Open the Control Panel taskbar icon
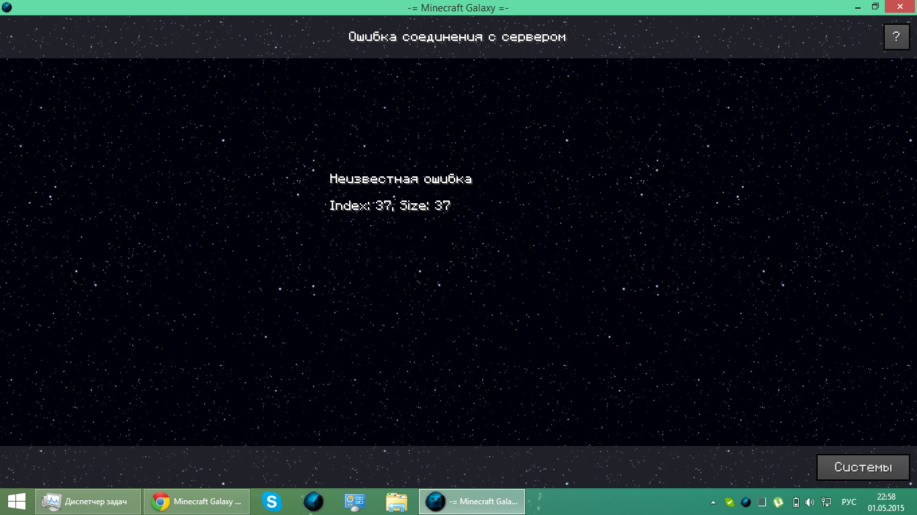Screen dimensions: 917x515 tap(354, 502)
